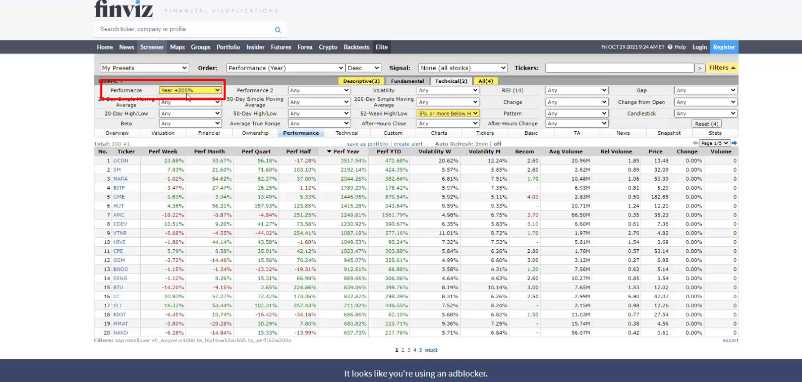Image resolution: width=802 pixels, height=382 pixels.
Task: Open the Candlestick filter dropdown
Action: coord(706,114)
